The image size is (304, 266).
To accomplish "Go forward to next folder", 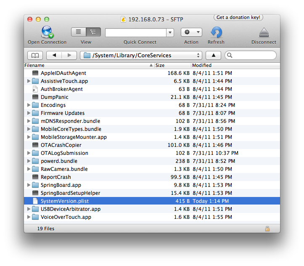I will [69, 56].
